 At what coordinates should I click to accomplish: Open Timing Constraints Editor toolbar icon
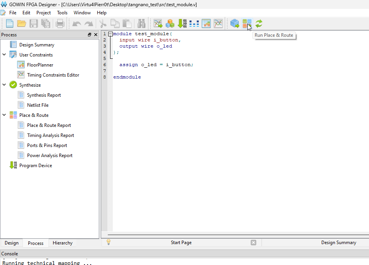(x=218, y=24)
